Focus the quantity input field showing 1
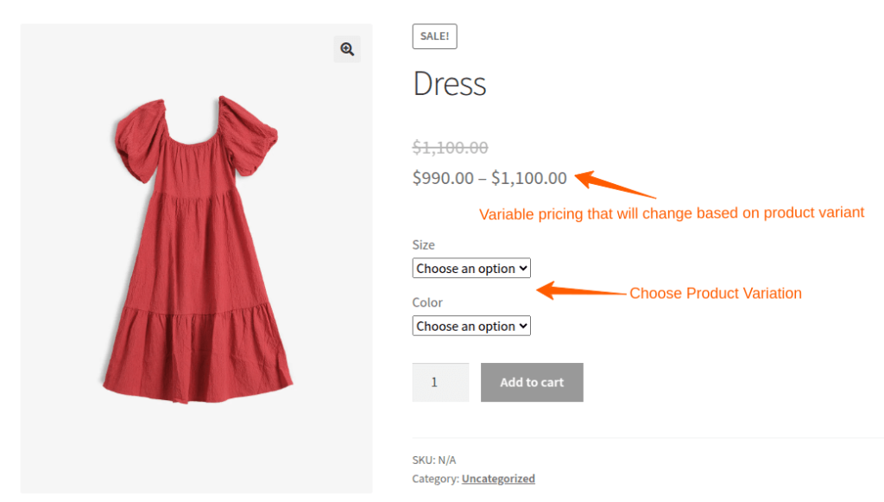884x502 pixels. [x=440, y=383]
